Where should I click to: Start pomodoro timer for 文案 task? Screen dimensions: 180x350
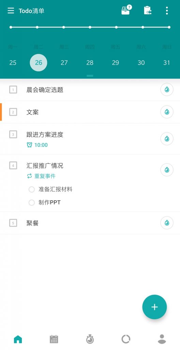pyautogui.click(x=167, y=112)
